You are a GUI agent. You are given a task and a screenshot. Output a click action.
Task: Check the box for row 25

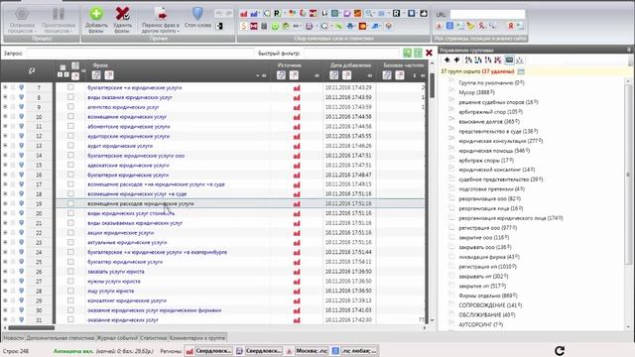tap(70, 262)
